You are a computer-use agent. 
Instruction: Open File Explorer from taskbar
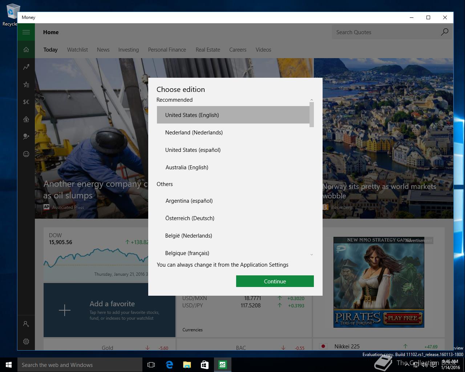[187, 365]
